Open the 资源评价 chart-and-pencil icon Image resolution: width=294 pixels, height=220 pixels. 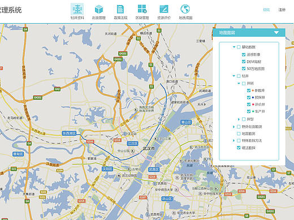(164, 9)
